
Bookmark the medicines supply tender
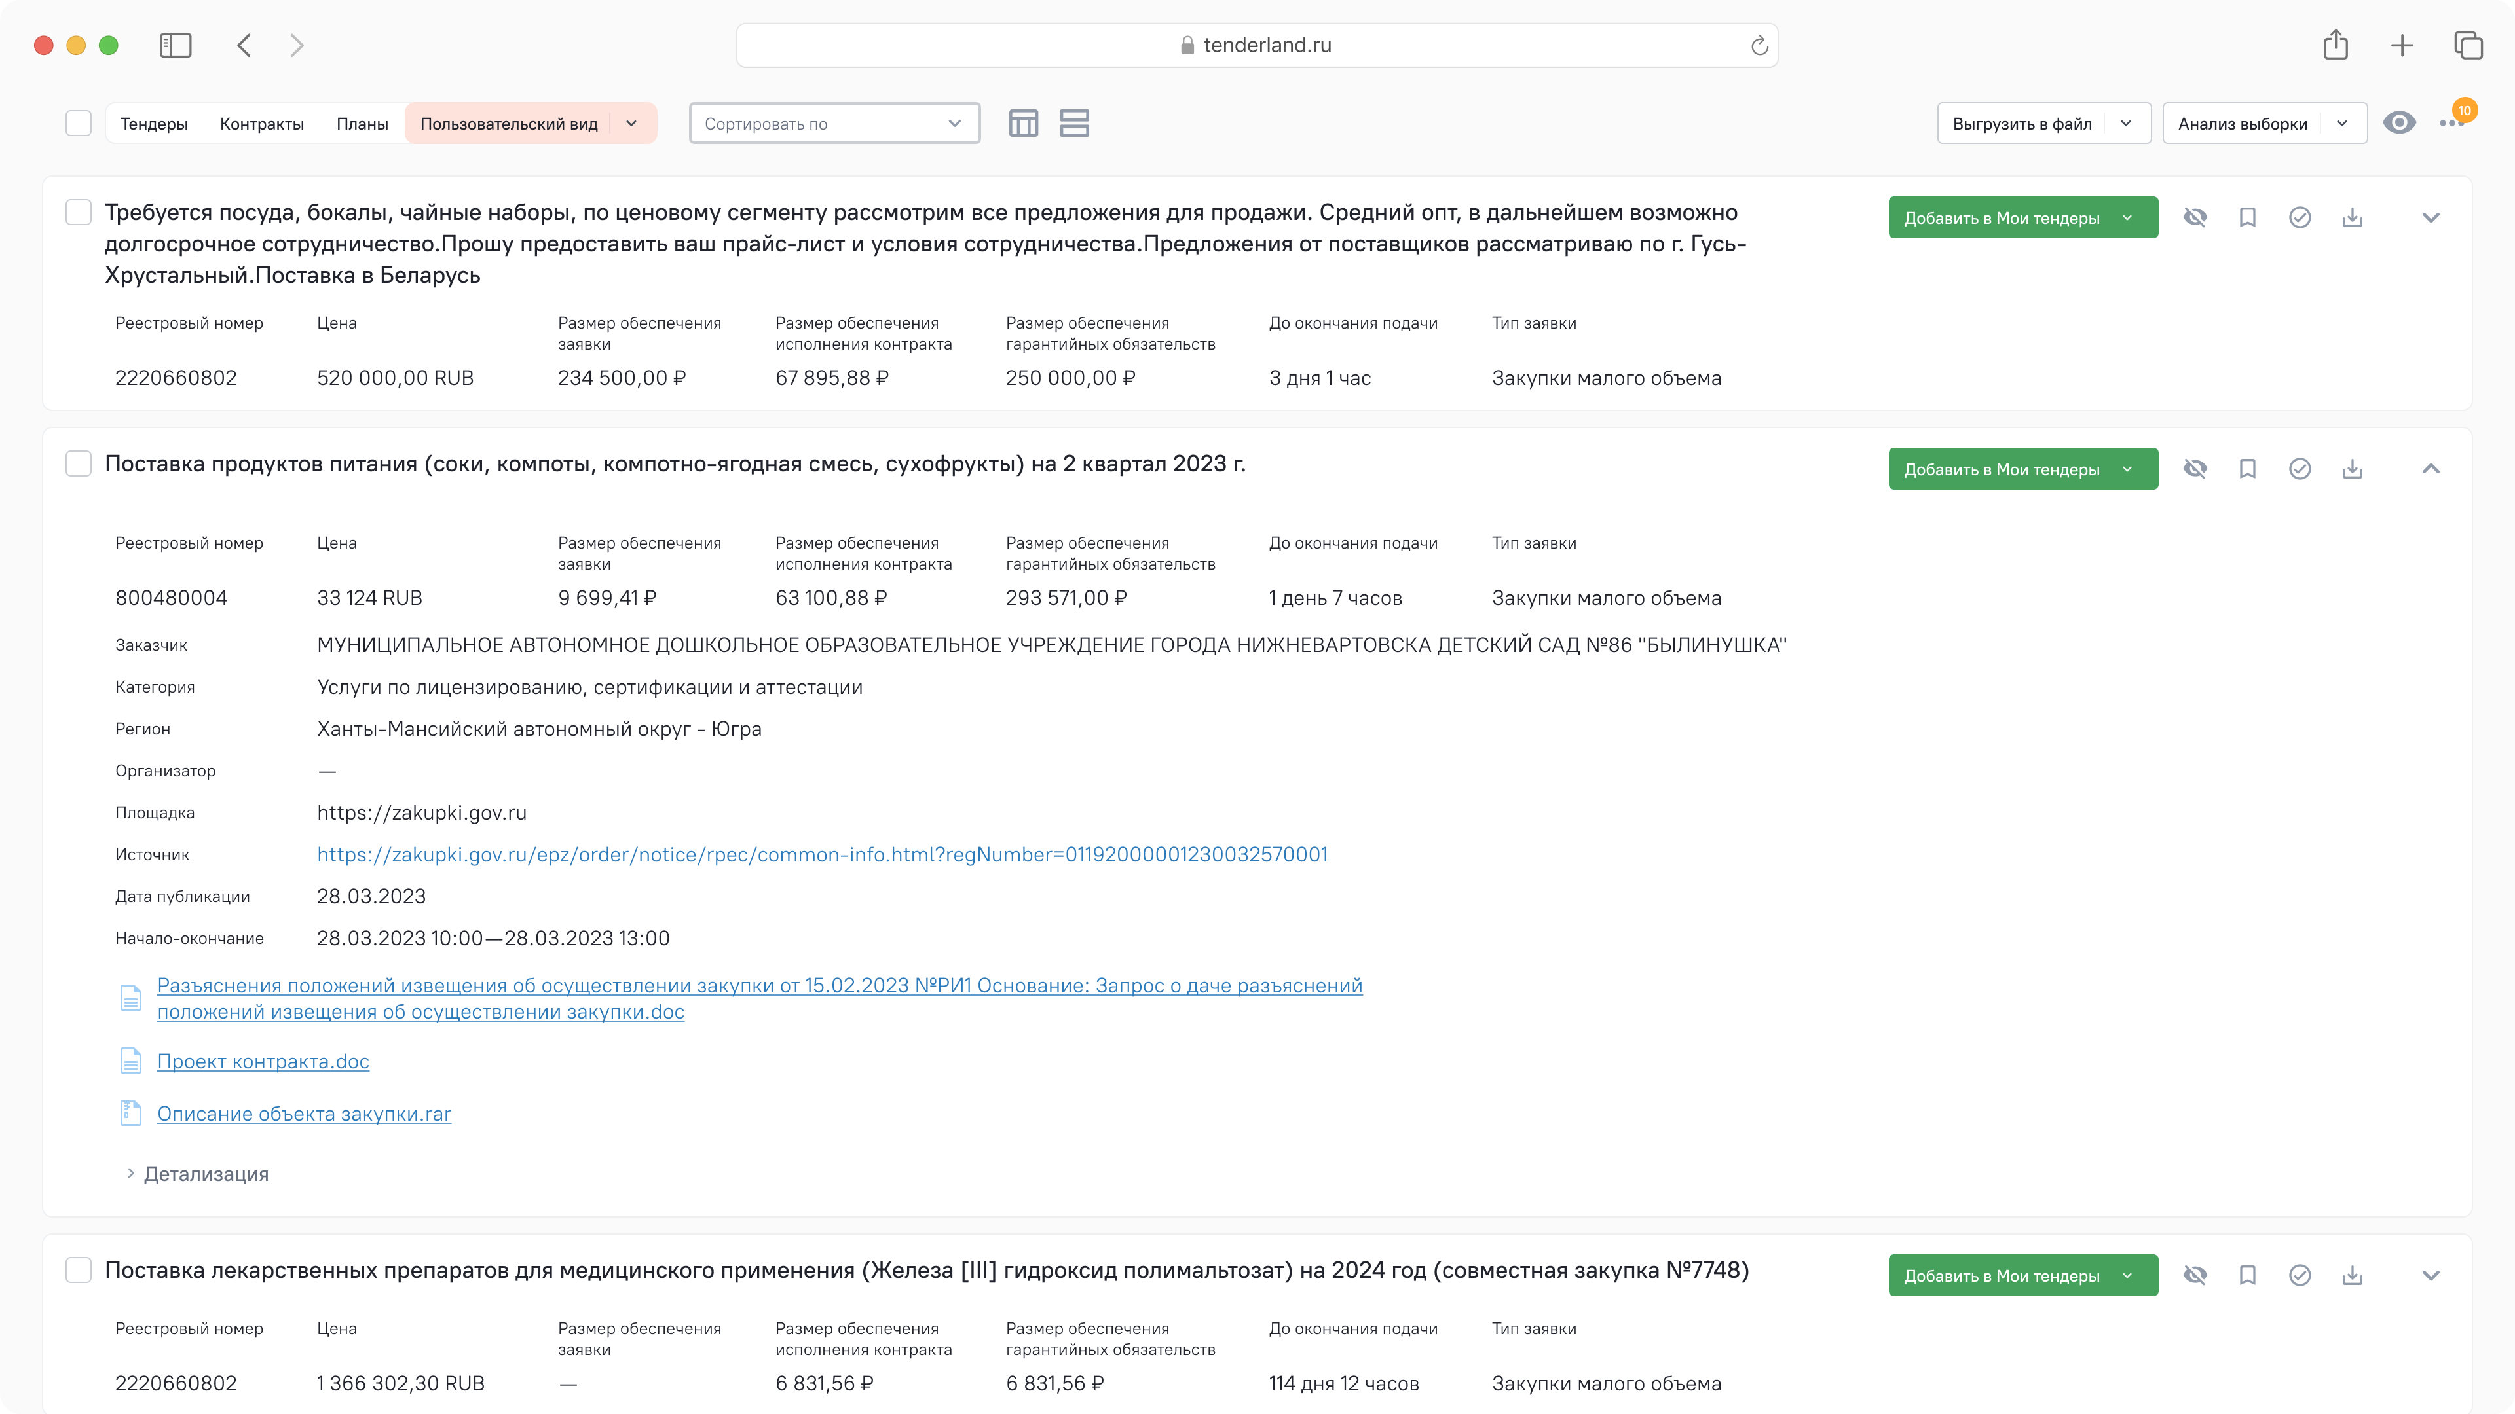tap(2248, 1275)
